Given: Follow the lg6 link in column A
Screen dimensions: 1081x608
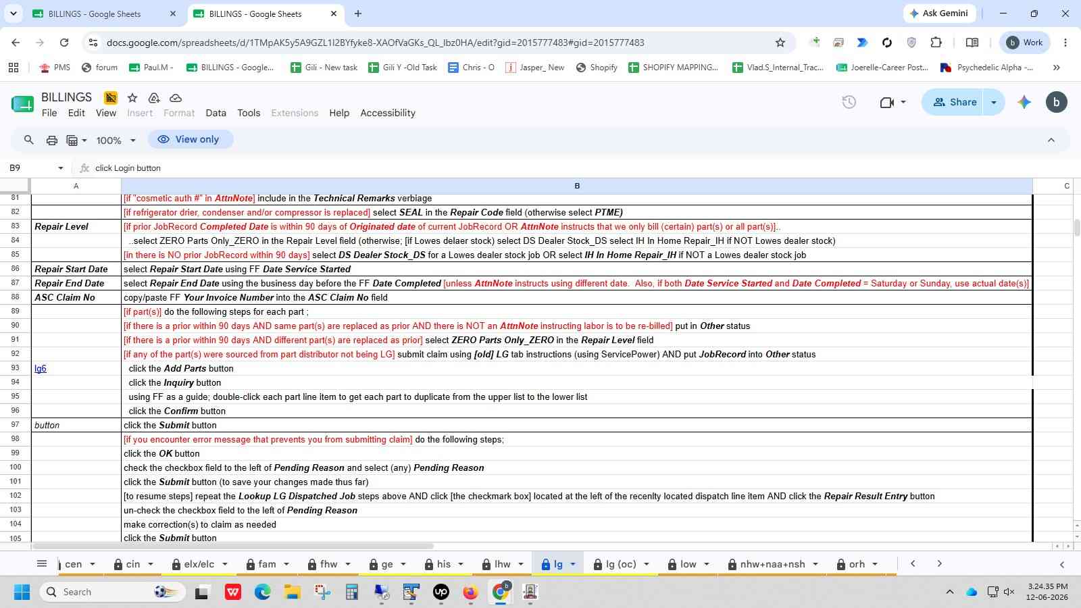Looking at the screenshot, I should point(41,368).
